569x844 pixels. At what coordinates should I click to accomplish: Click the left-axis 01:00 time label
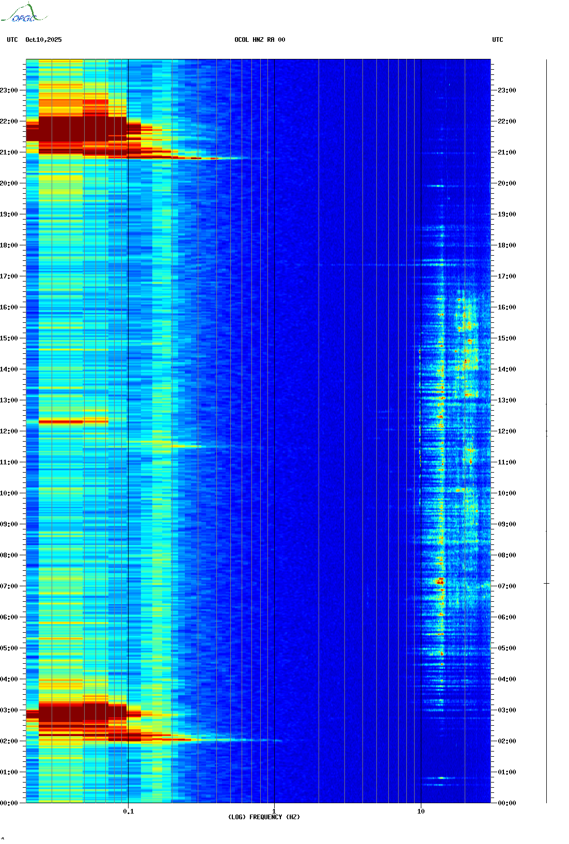click(x=9, y=772)
